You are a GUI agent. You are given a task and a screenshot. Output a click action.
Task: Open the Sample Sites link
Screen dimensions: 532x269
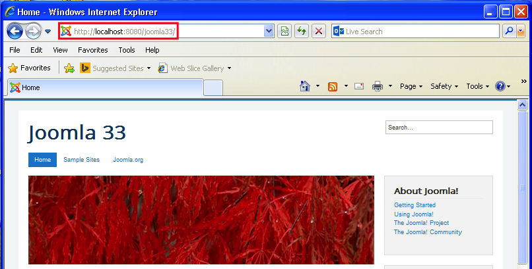pyautogui.click(x=81, y=160)
